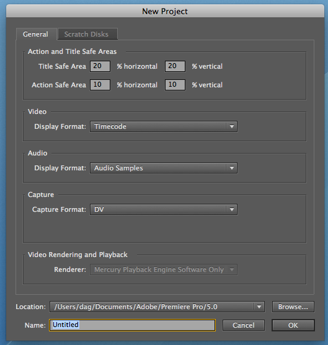
Task: Select the General tab
Action: pyautogui.click(x=36, y=34)
